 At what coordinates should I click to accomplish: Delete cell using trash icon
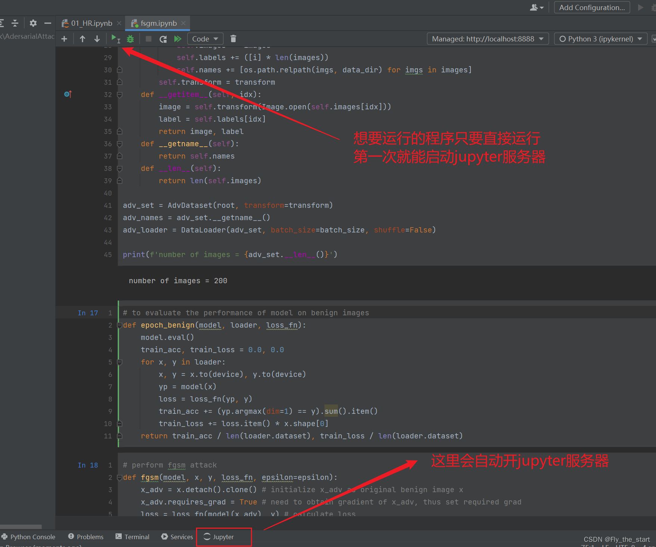(x=233, y=39)
